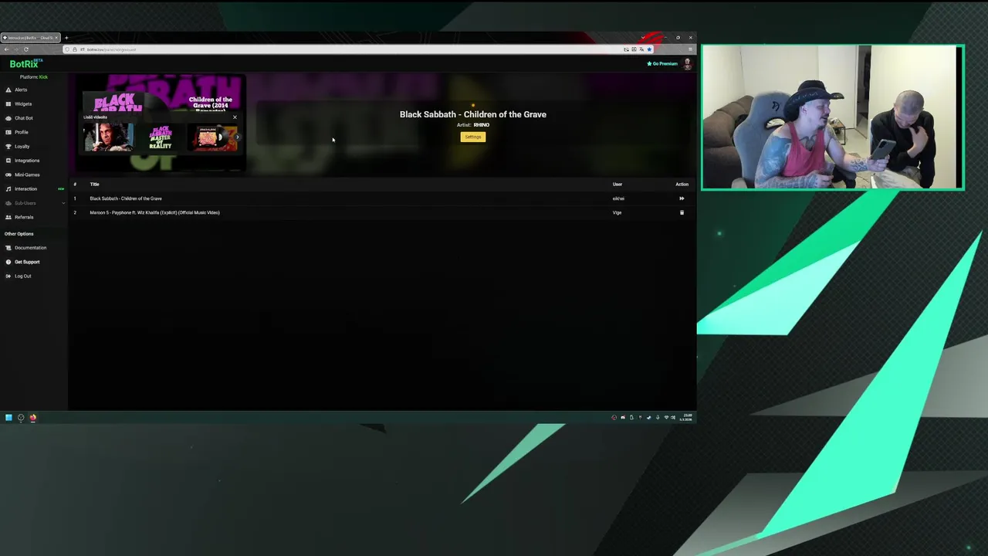The width and height of the screenshot is (988, 556).
Task: Click the Firefox taskbar icon
Action: [x=33, y=418]
